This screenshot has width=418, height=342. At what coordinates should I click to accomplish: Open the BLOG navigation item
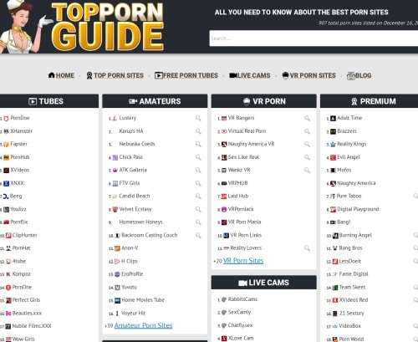point(359,75)
